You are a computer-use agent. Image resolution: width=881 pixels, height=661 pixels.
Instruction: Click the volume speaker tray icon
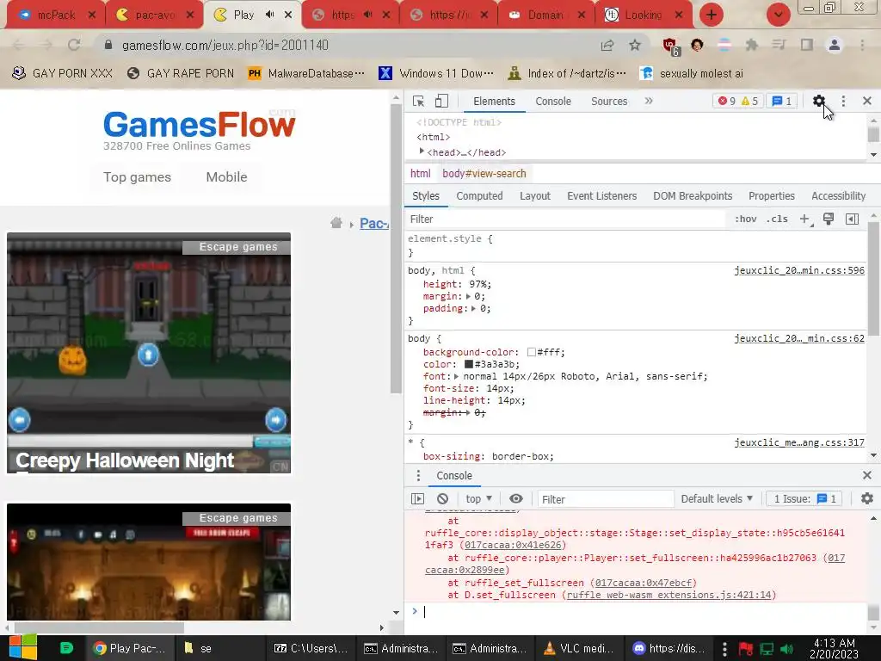point(787,649)
